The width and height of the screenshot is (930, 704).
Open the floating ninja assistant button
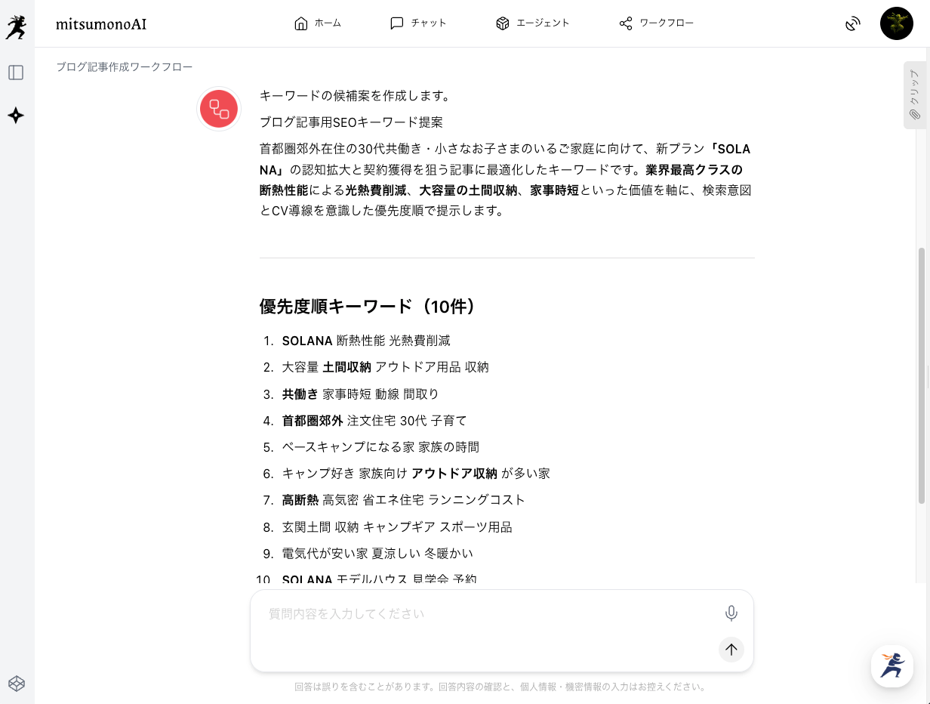(x=892, y=666)
